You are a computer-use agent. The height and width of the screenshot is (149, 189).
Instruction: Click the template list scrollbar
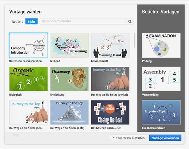pyautogui.click(x=135, y=40)
